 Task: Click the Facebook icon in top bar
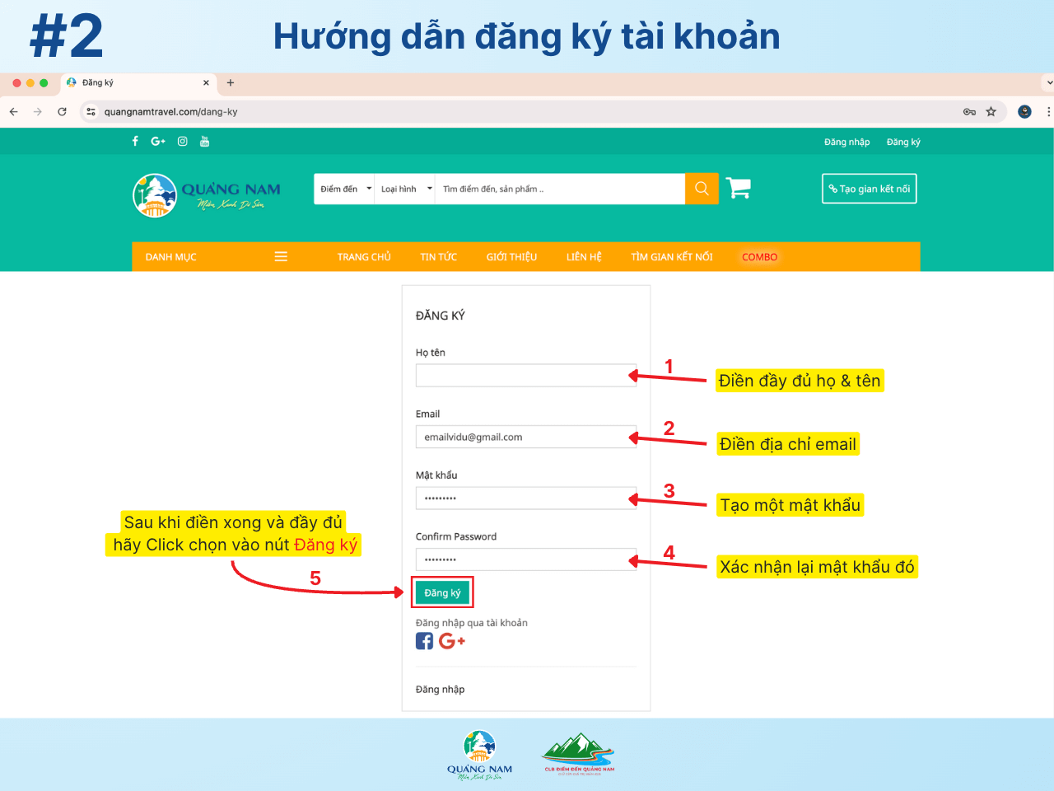click(135, 141)
